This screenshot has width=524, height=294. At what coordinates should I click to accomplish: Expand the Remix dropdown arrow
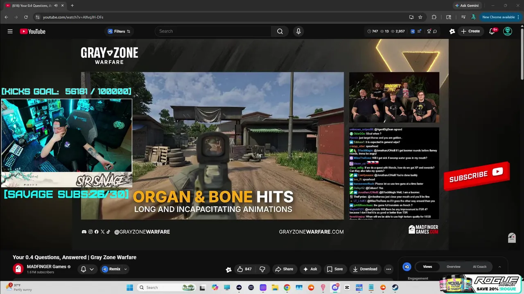pyautogui.click(x=125, y=269)
